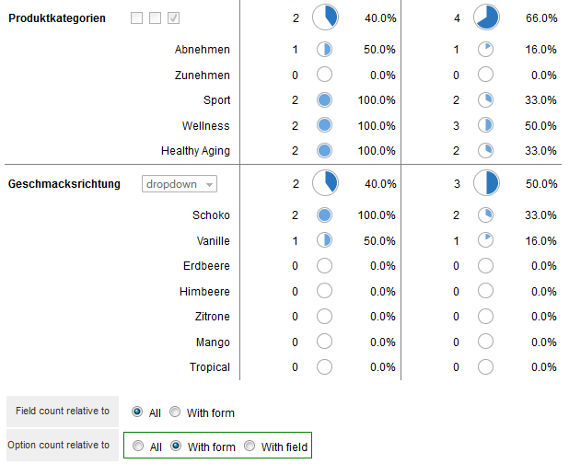Select 'With field' for Option count
Image resolution: width=569 pixels, height=464 pixels.
(250, 446)
